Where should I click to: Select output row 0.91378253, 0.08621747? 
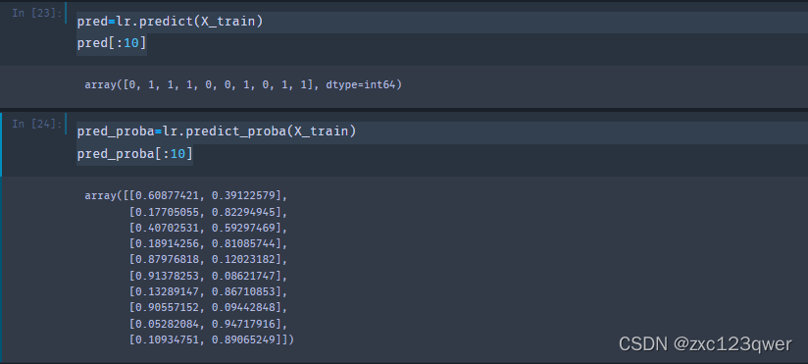coord(208,276)
